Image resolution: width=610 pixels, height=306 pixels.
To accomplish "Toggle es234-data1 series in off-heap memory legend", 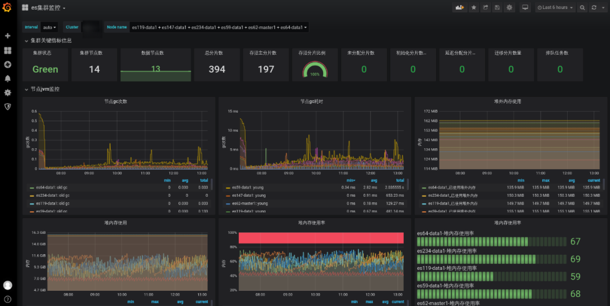I will 452,195.
